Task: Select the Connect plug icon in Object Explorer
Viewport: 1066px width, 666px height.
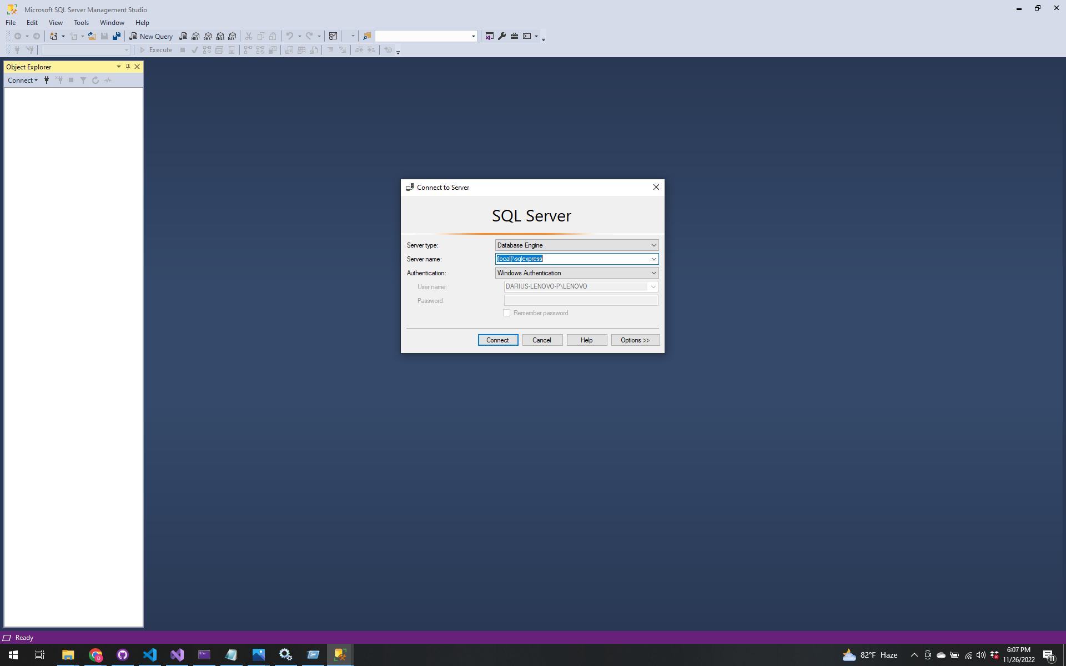Action: point(47,80)
